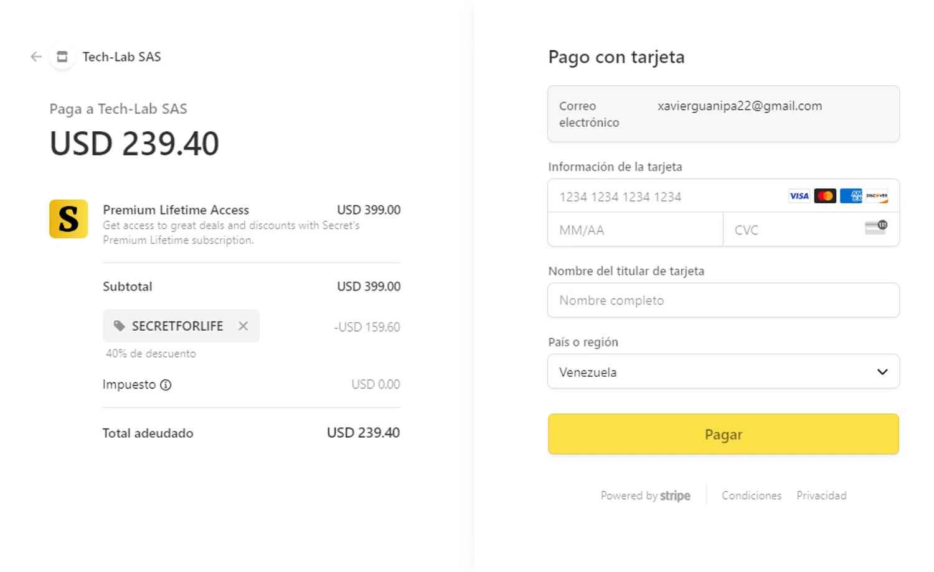This screenshot has height=572, width=934.
Task: Remove the SECRETFORLIFE promo code
Action: [x=243, y=326]
